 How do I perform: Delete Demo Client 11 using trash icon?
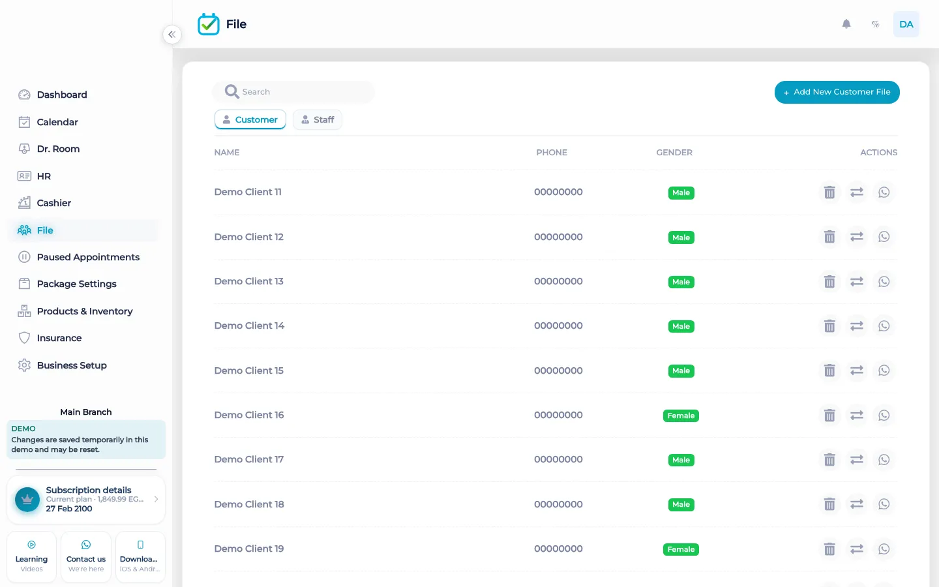click(829, 192)
